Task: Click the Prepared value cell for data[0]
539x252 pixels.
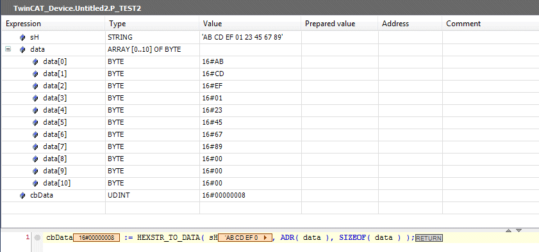Action: pos(340,61)
